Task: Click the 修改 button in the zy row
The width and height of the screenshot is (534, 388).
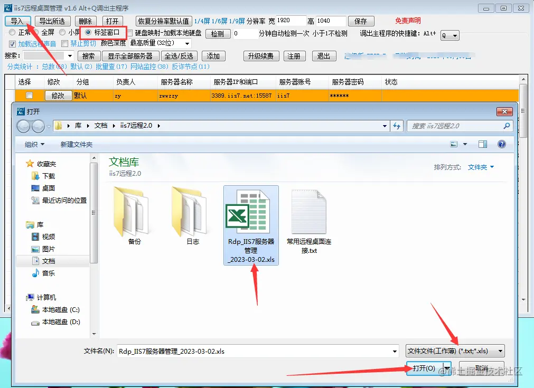Action: (x=58, y=96)
